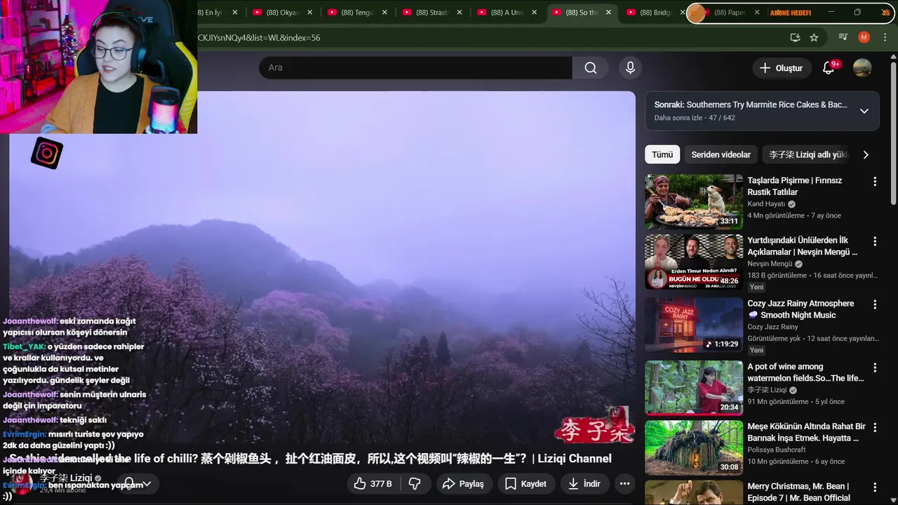The height and width of the screenshot is (505, 898).
Task: Switch to the Okyan browser tab
Action: (x=283, y=13)
